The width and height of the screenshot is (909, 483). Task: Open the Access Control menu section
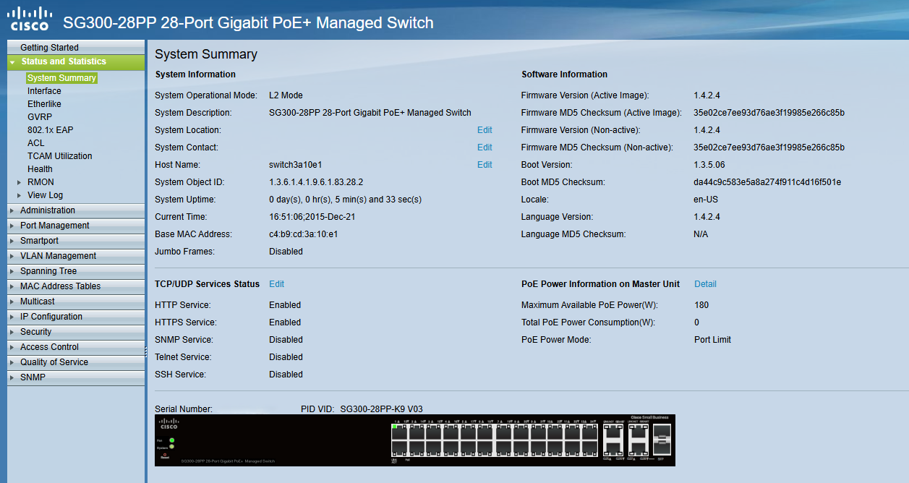click(76, 347)
